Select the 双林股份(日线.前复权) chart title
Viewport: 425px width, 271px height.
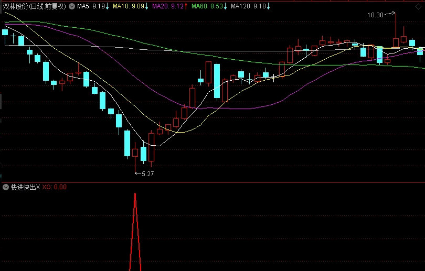35,6
